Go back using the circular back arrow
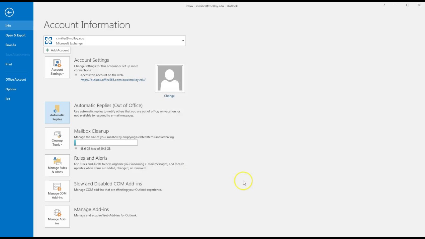This screenshot has height=239, width=425. pyautogui.click(x=9, y=12)
